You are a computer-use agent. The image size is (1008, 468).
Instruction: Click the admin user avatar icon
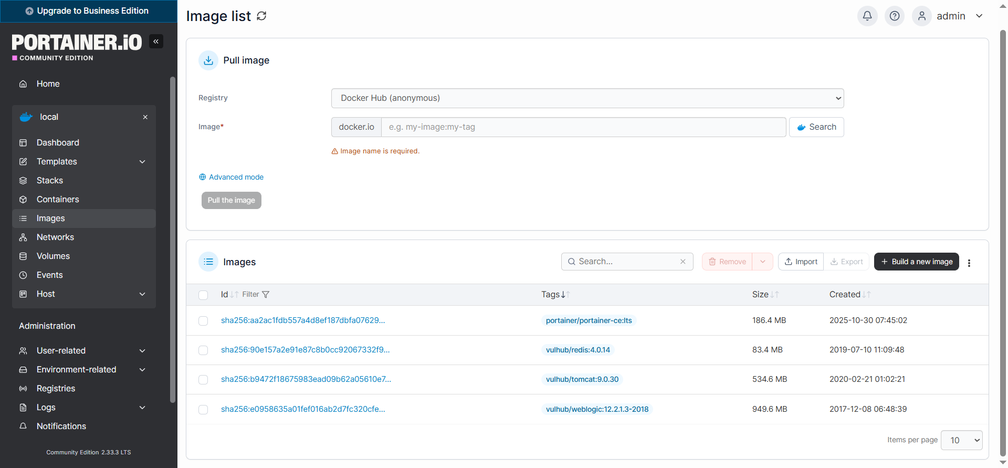(922, 16)
